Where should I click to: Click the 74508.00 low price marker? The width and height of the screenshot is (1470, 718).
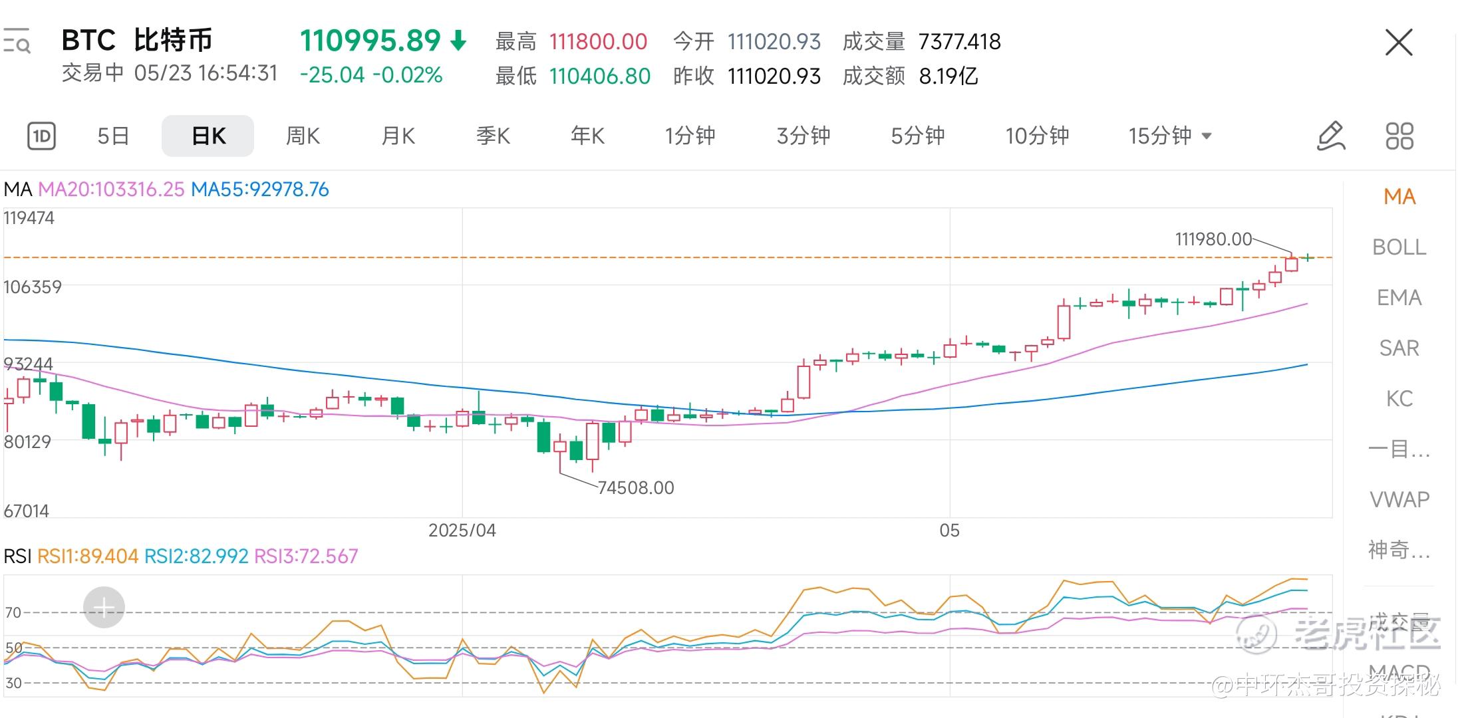pos(635,488)
